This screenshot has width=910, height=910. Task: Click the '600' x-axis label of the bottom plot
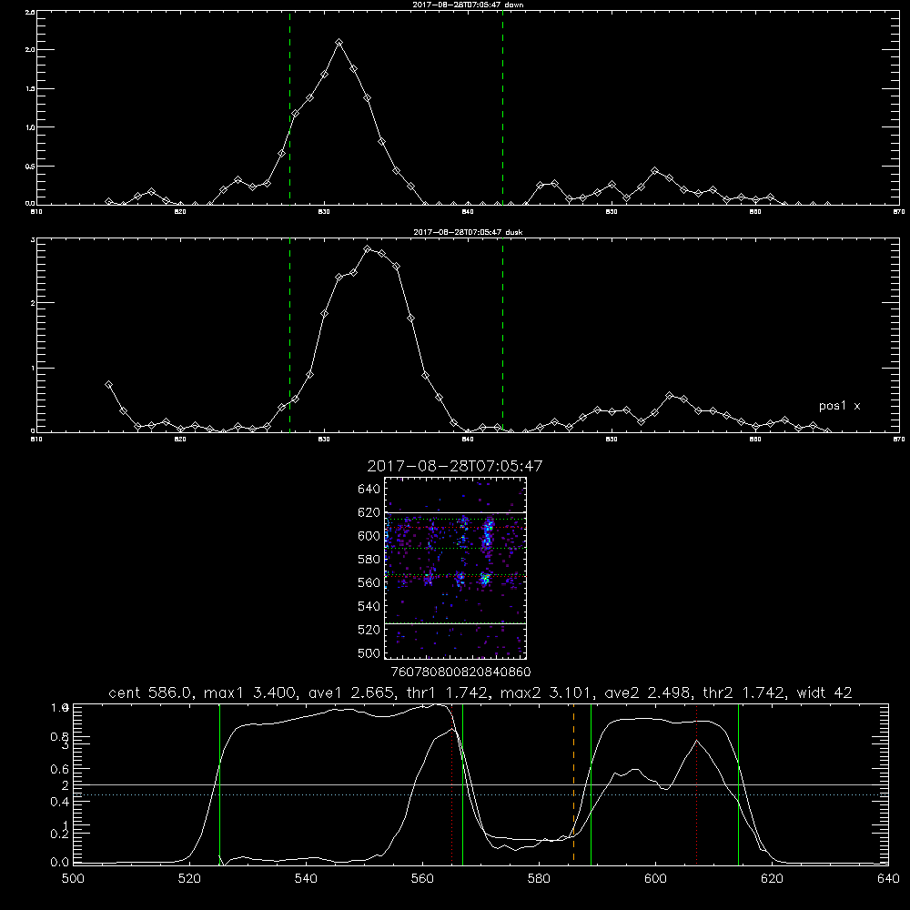point(655,879)
